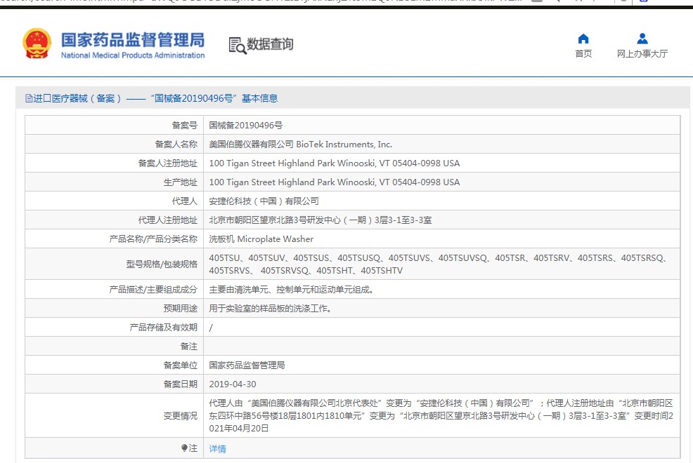Click the 产品描述/主要组成成分 label

click(153, 290)
